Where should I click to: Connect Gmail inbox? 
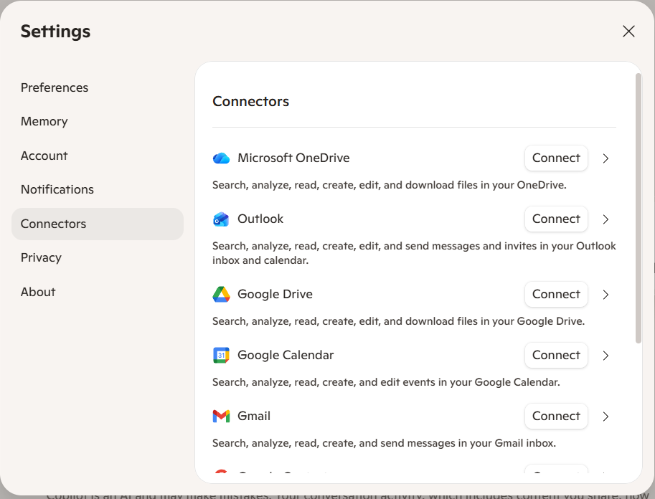(556, 417)
